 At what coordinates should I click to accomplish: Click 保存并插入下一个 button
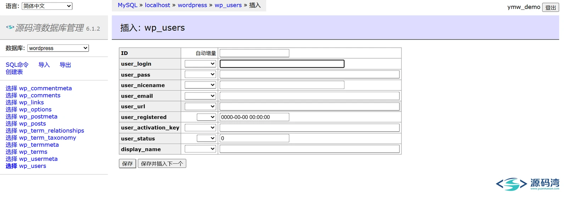(x=162, y=164)
